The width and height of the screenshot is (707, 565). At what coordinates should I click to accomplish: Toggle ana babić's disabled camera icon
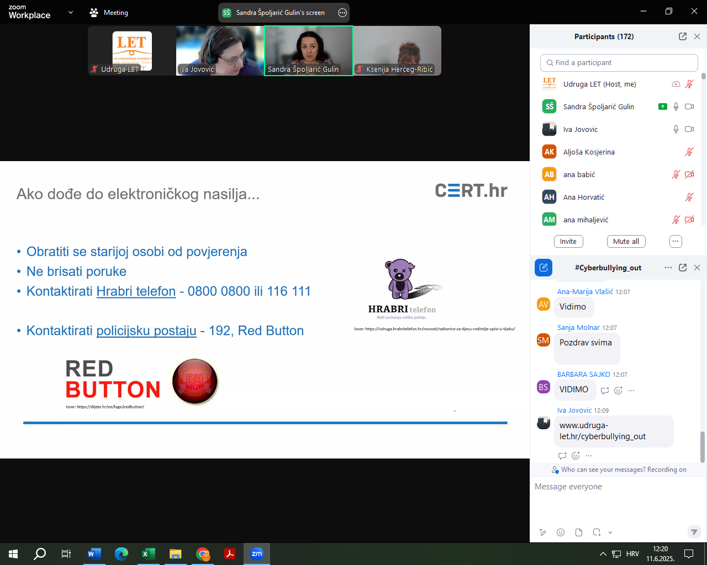tap(689, 174)
